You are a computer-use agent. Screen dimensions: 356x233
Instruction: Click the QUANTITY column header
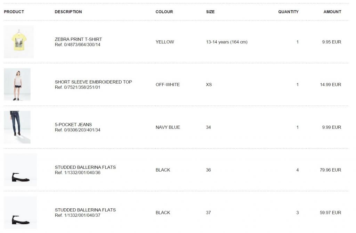coord(288,12)
